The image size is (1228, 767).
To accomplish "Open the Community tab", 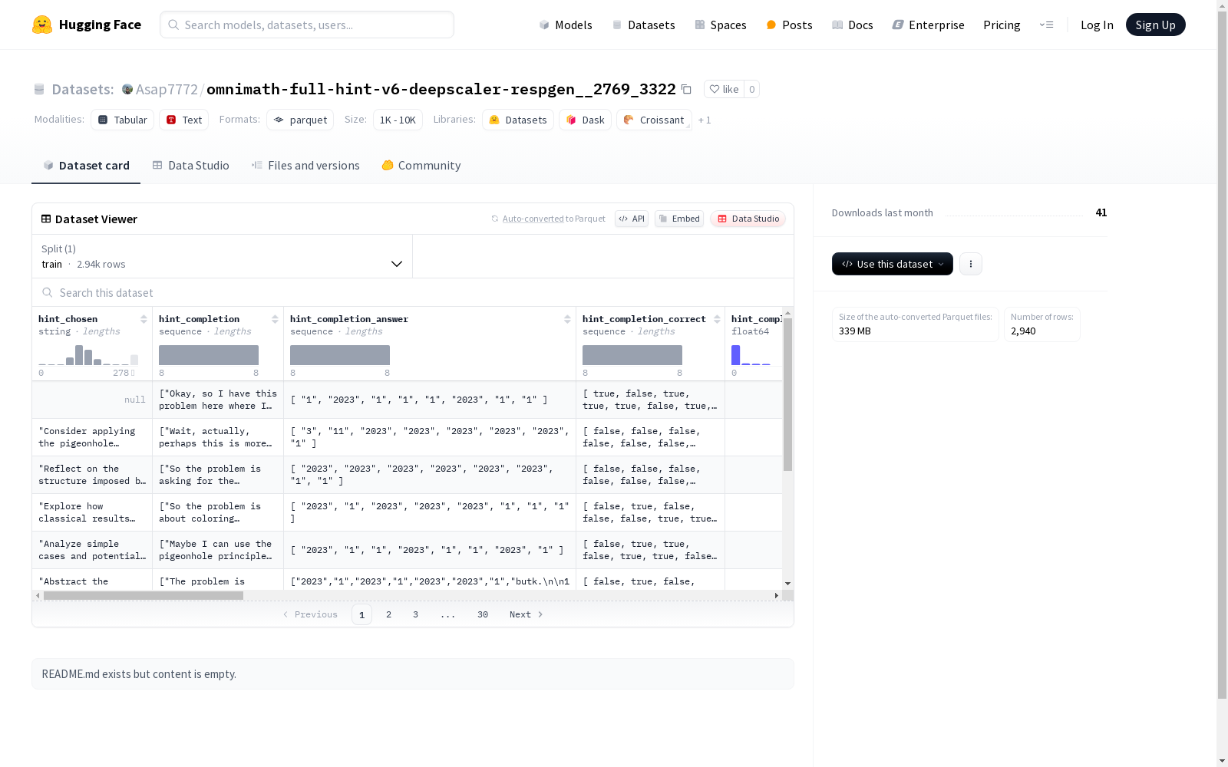I will [421, 166].
